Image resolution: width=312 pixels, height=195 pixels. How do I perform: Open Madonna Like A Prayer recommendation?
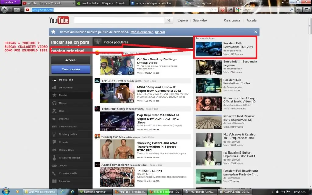[240, 100]
